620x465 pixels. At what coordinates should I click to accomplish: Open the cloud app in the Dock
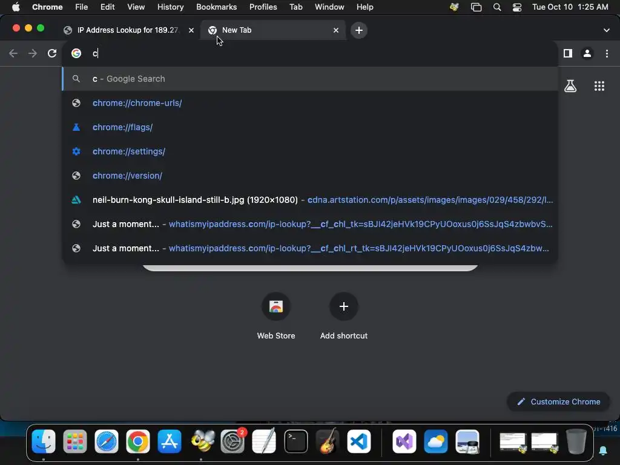(x=436, y=441)
